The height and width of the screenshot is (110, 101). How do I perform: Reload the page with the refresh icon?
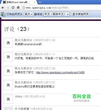click(x=13, y=8)
